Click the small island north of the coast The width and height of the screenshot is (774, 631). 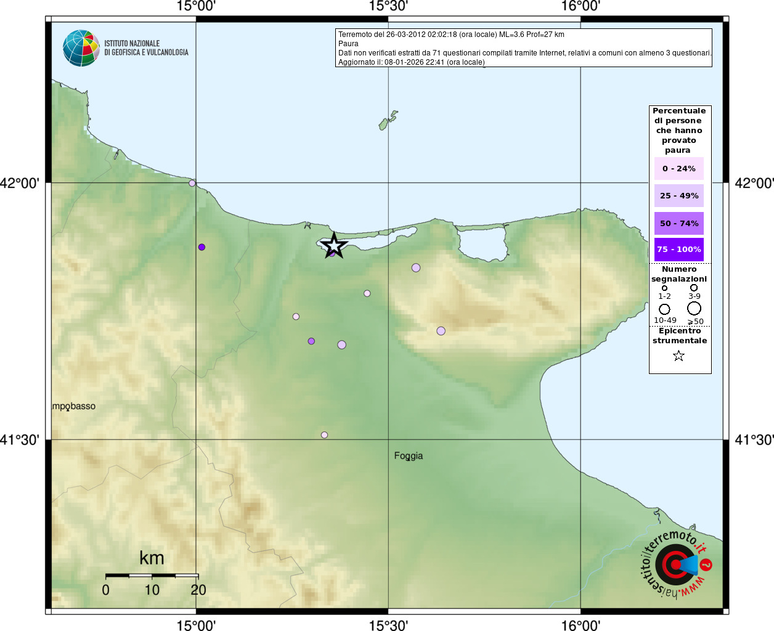pyautogui.click(x=388, y=120)
